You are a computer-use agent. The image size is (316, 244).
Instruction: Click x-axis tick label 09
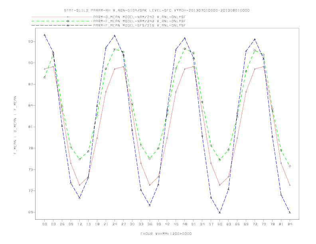pyautogui.click(x=71, y=224)
